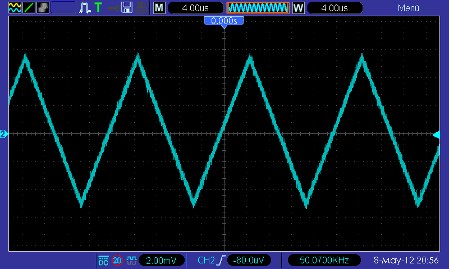Click the 0.000s horizontal position marker
This screenshot has width=449, height=269.
[x=224, y=21]
